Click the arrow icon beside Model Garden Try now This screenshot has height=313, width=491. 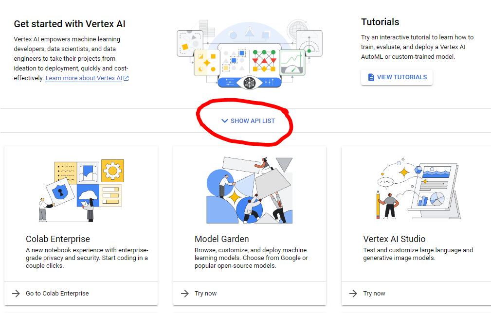(184, 293)
